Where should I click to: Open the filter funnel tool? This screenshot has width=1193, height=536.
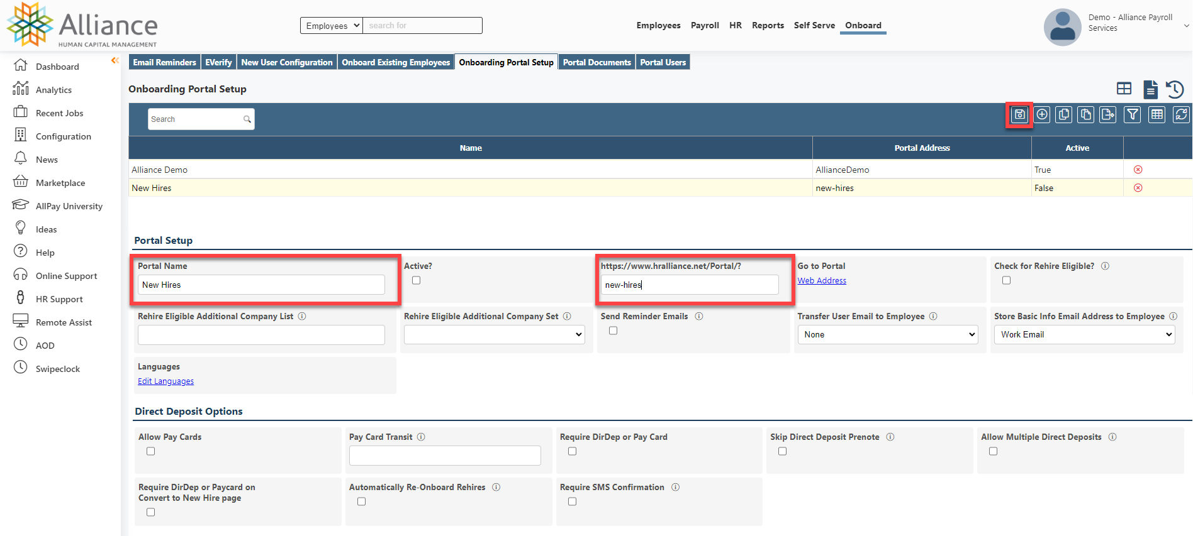(1133, 114)
